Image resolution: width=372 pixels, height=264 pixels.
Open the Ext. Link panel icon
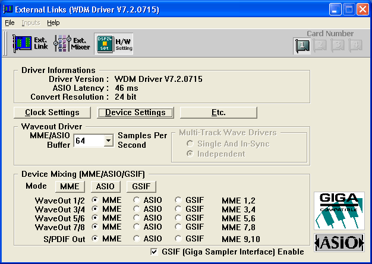point(30,43)
